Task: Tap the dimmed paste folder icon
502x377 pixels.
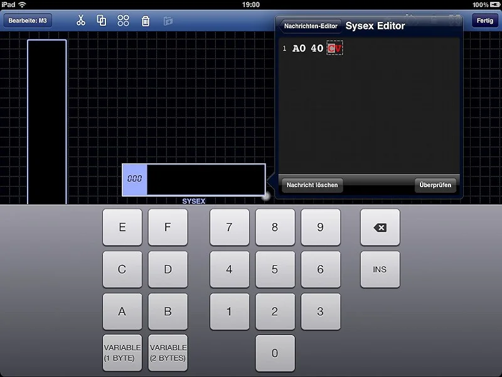Action: coord(168,21)
